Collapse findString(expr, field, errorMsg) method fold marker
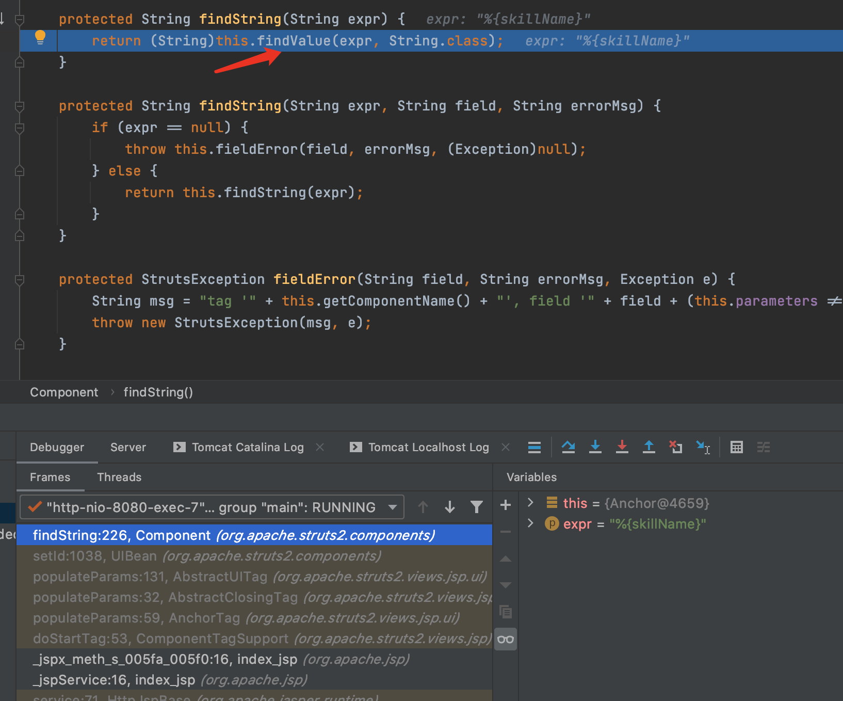This screenshot has width=843, height=701. tap(20, 106)
